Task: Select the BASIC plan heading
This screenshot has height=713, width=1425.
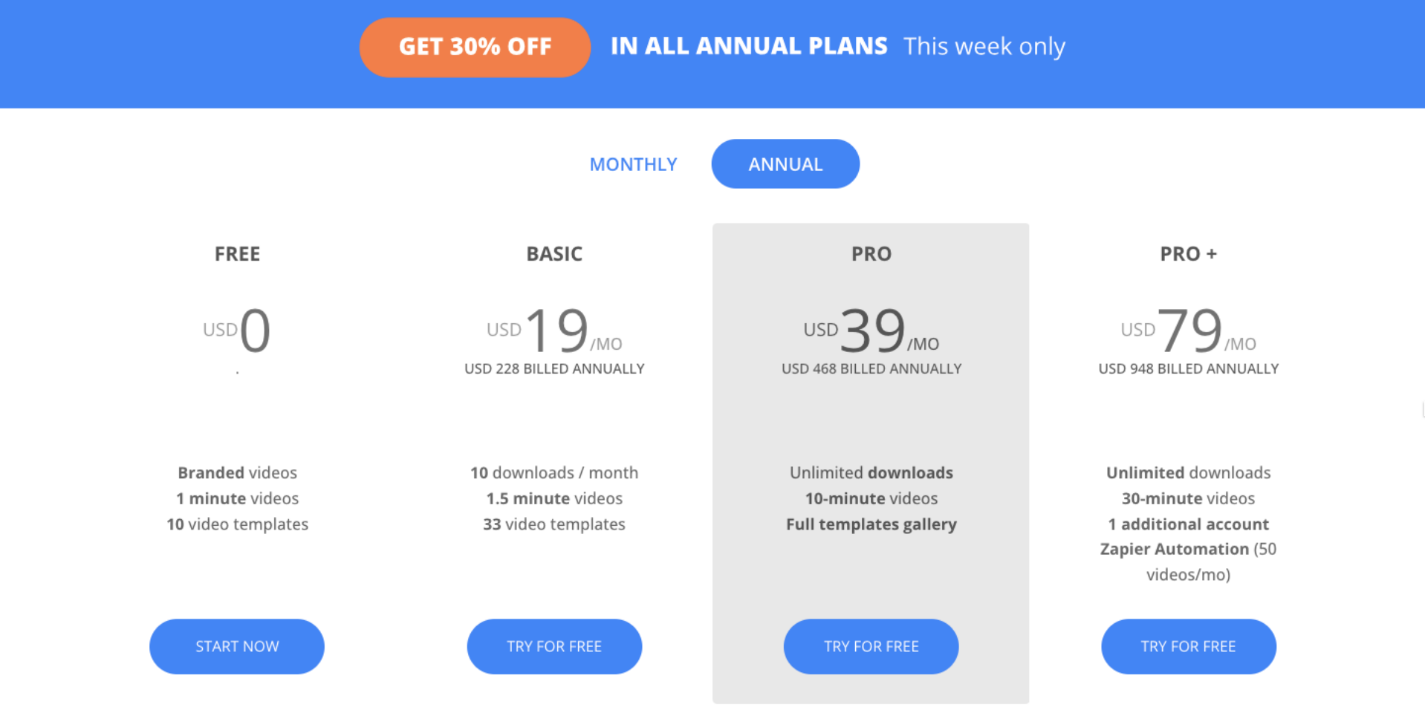Action: [554, 254]
